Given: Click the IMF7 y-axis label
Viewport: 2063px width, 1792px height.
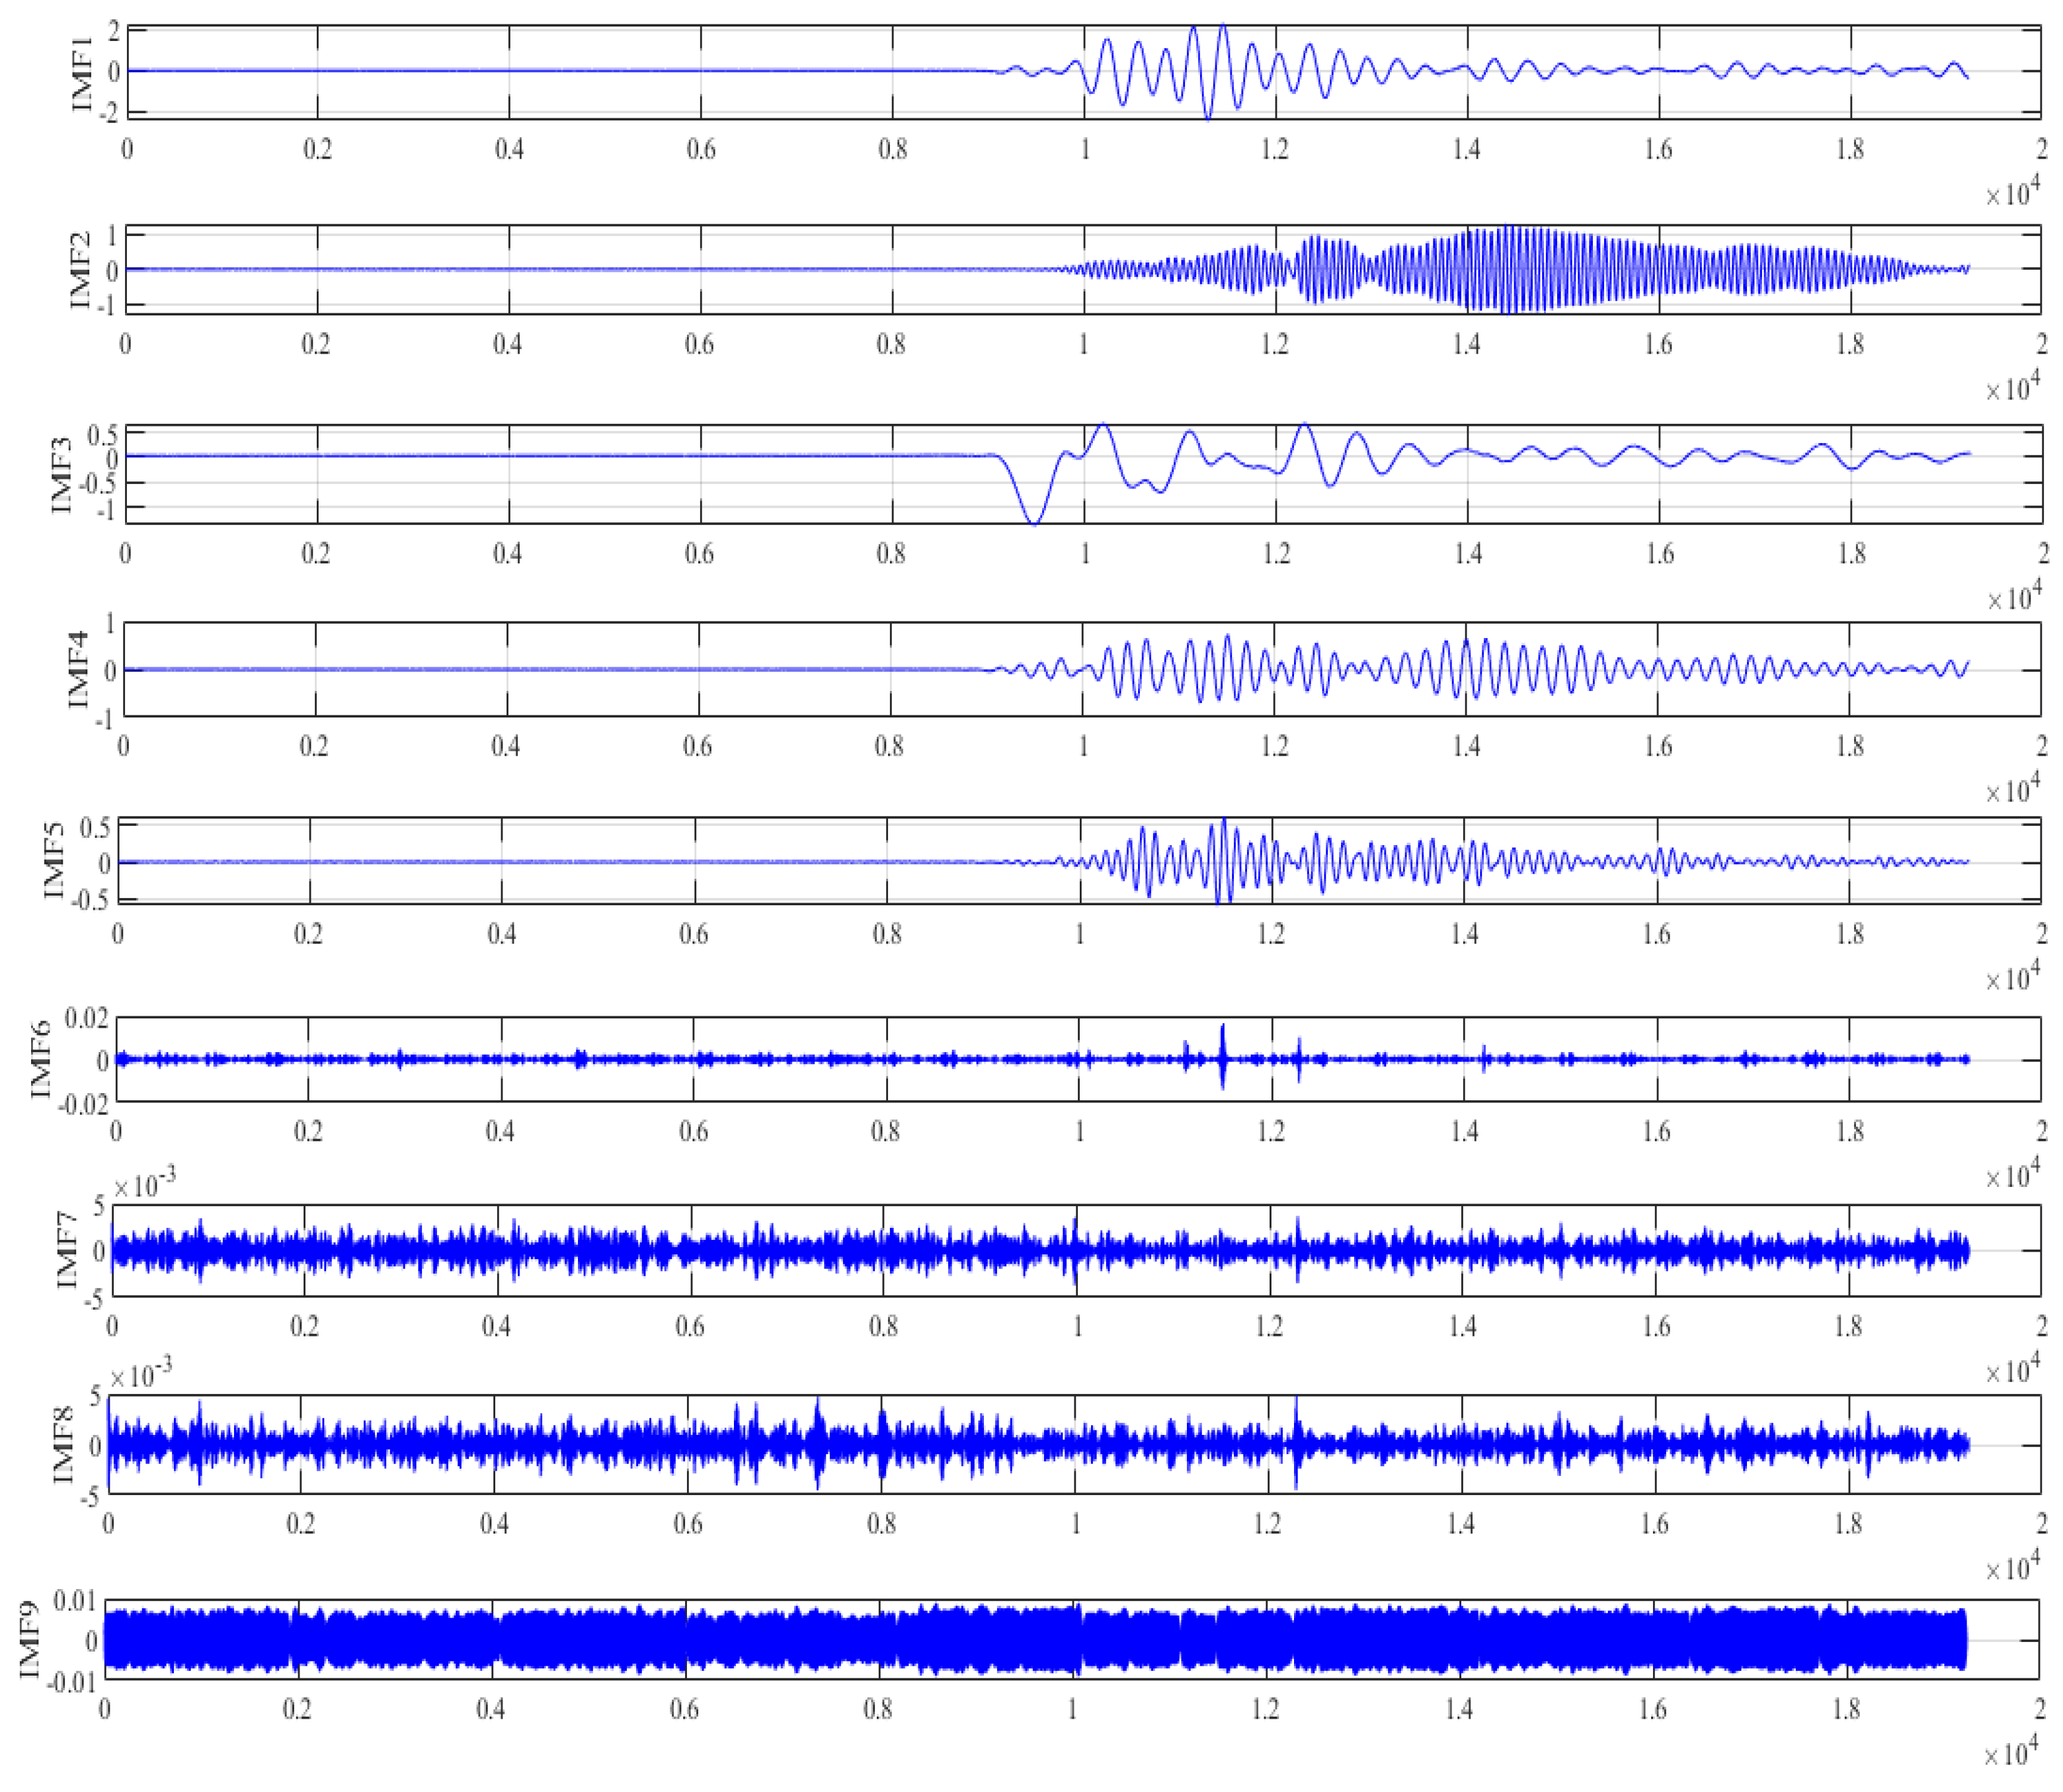Looking at the screenshot, I should tap(66, 1250).
